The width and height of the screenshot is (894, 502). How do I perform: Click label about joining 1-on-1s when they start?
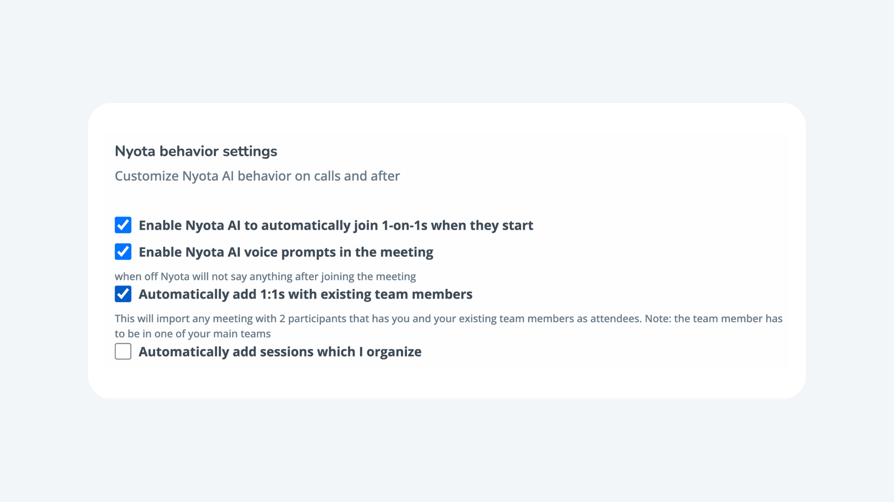336,225
